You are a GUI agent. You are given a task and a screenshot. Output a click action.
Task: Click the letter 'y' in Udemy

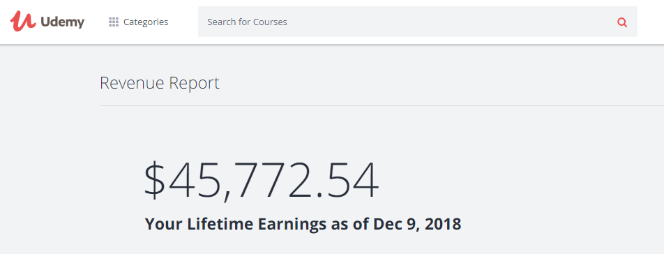(80, 24)
